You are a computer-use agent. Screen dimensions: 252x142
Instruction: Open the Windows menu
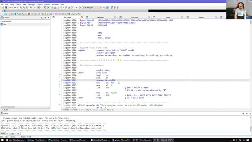pyautogui.click(x=55, y=4)
